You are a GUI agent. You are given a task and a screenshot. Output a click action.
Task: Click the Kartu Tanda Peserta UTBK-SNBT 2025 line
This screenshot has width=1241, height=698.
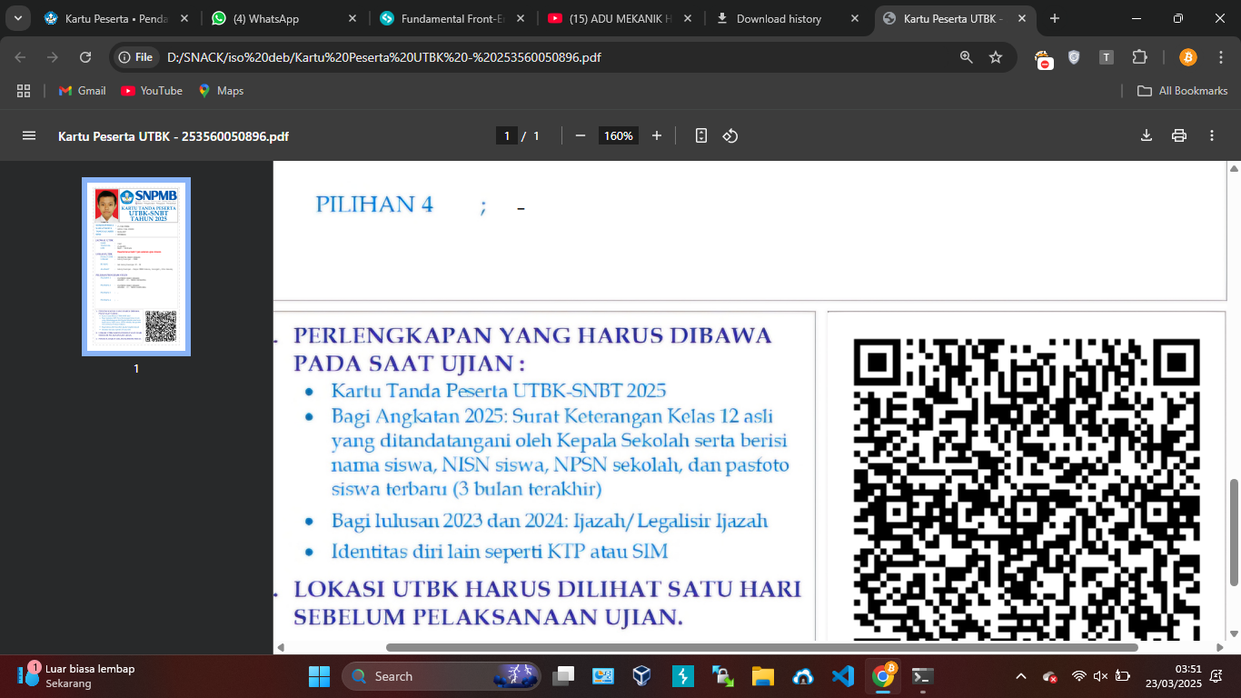point(499,391)
